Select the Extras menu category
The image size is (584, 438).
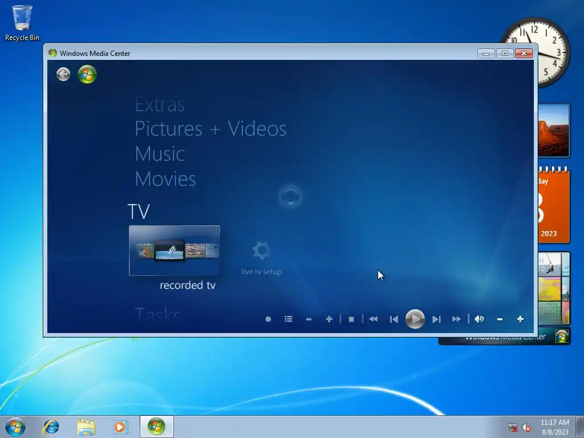160,105
